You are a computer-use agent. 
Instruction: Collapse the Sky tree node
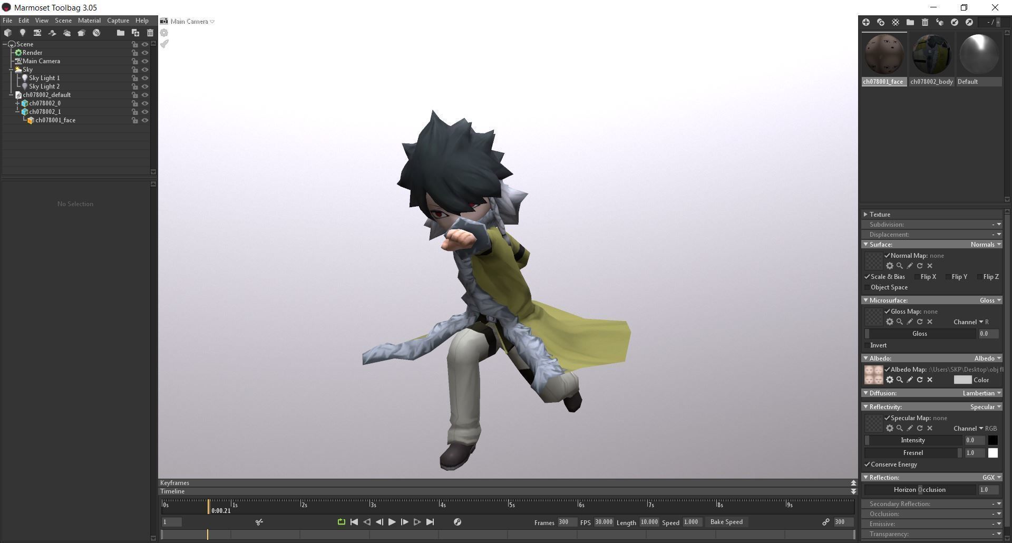[11, 70]
